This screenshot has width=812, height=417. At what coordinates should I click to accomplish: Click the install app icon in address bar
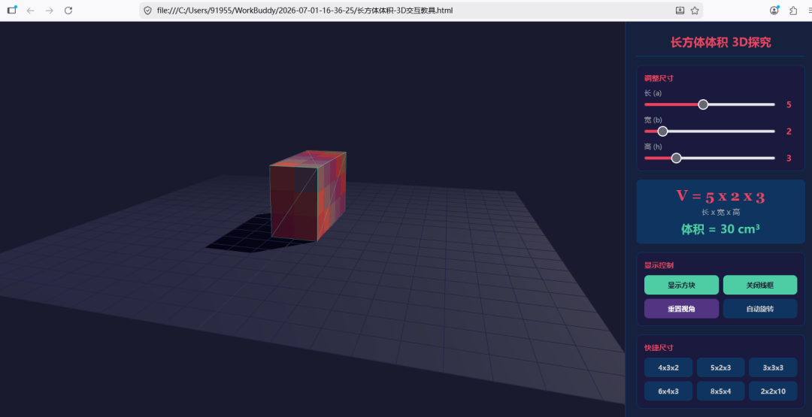tap(680, 11)
